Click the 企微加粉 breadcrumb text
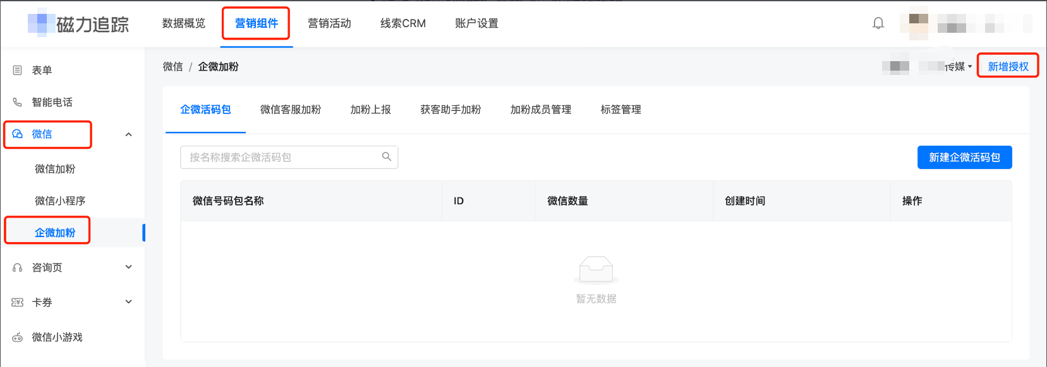The height and width of the screenshot is (367, 1047). tap(218, 67)
